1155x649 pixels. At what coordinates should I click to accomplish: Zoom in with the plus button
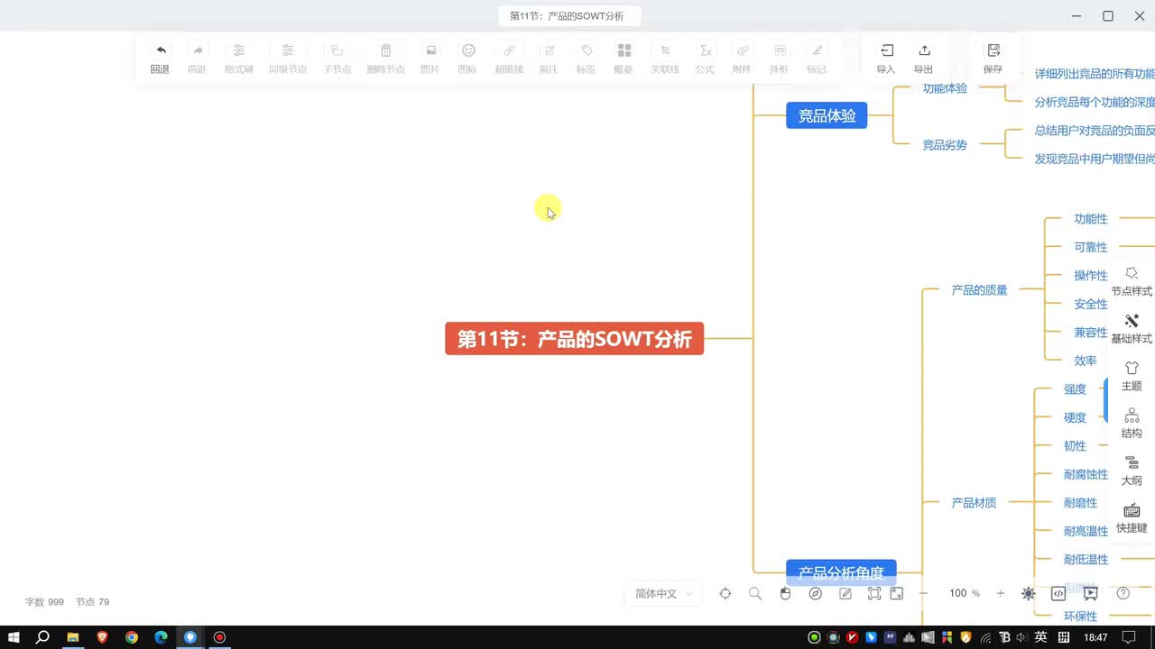pyautogui.click(x=1000, y=593)
